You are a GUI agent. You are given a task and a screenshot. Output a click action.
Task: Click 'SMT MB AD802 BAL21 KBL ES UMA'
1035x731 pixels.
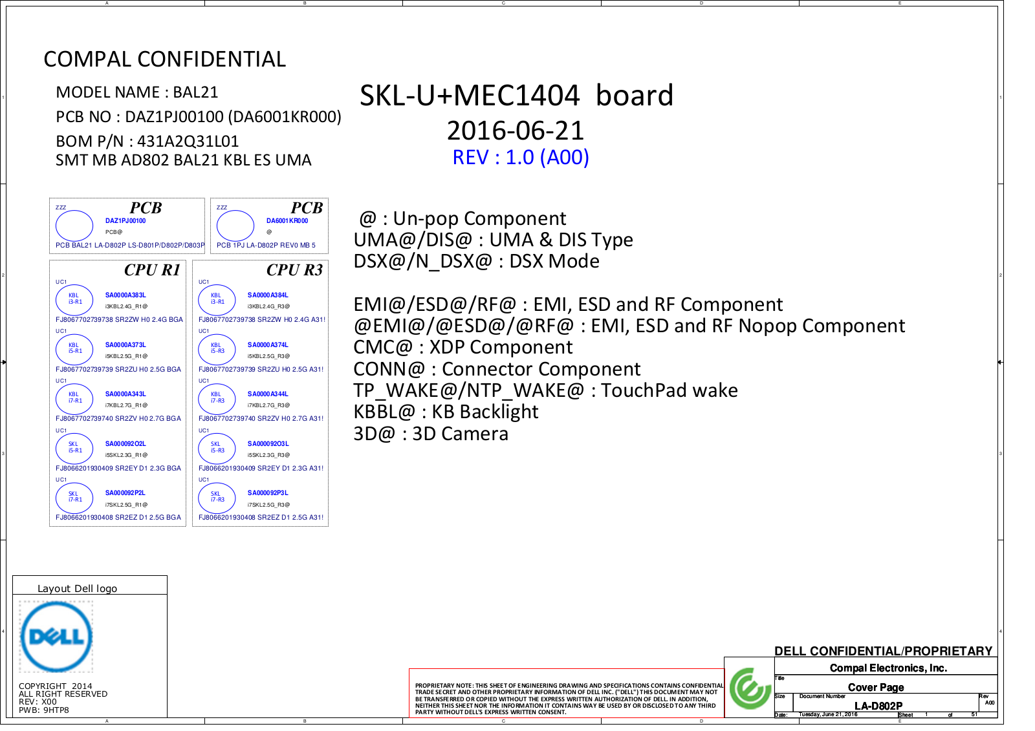click(x=184, y=160)
